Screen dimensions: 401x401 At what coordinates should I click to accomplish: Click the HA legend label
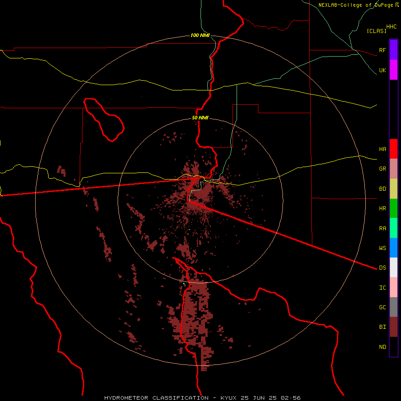pyautogui.click(x=383, y=149)
